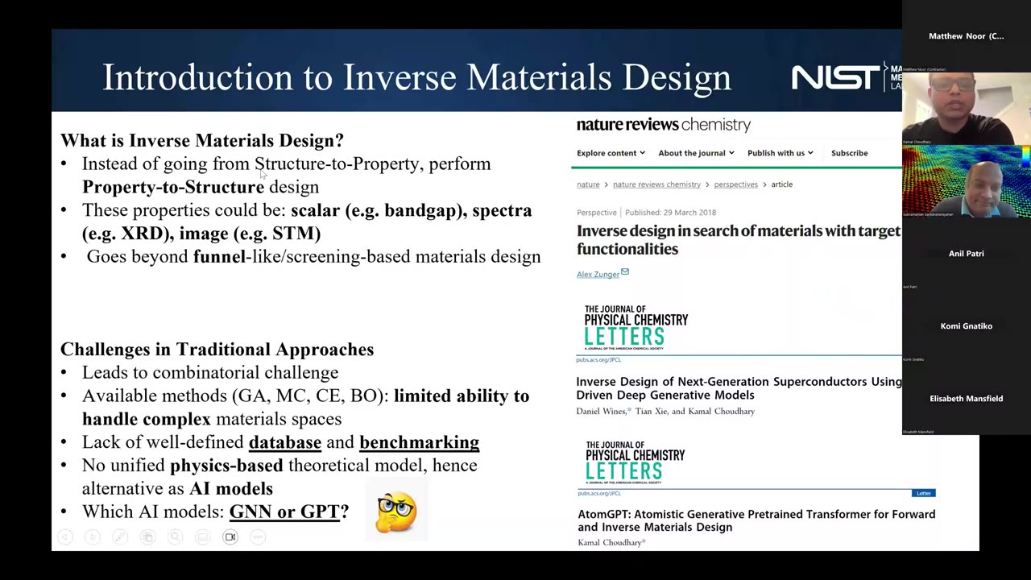Click bullet Leads to combinatorial challenge

point(210,373)
